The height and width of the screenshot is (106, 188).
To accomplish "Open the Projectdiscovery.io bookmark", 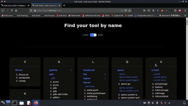I will tap(146, 16).
